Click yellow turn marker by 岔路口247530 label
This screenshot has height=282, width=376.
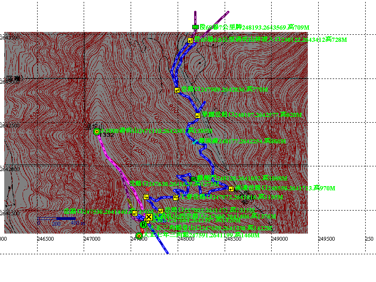pyautogui.click(x=135, y=213)
